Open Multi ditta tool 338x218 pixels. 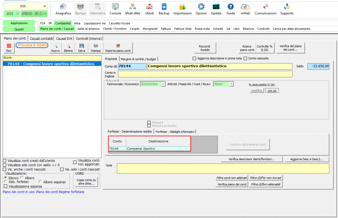(x=133, y=9)
